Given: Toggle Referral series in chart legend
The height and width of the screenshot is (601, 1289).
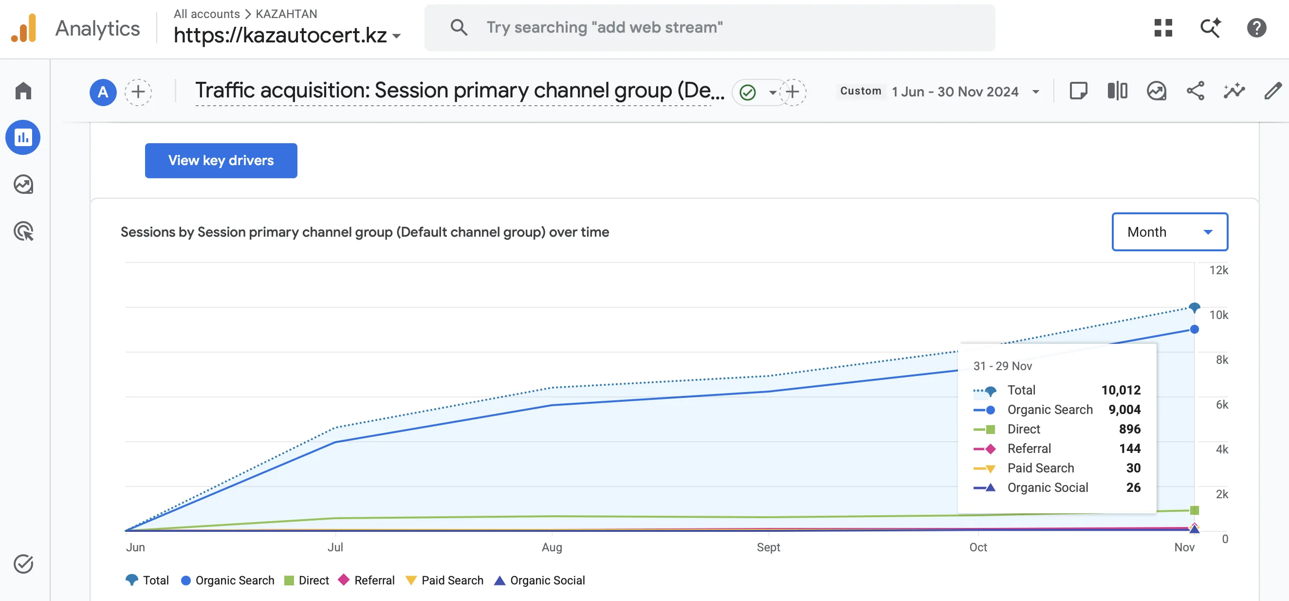Looking at the screenshot, I should (x=366, y=580).
